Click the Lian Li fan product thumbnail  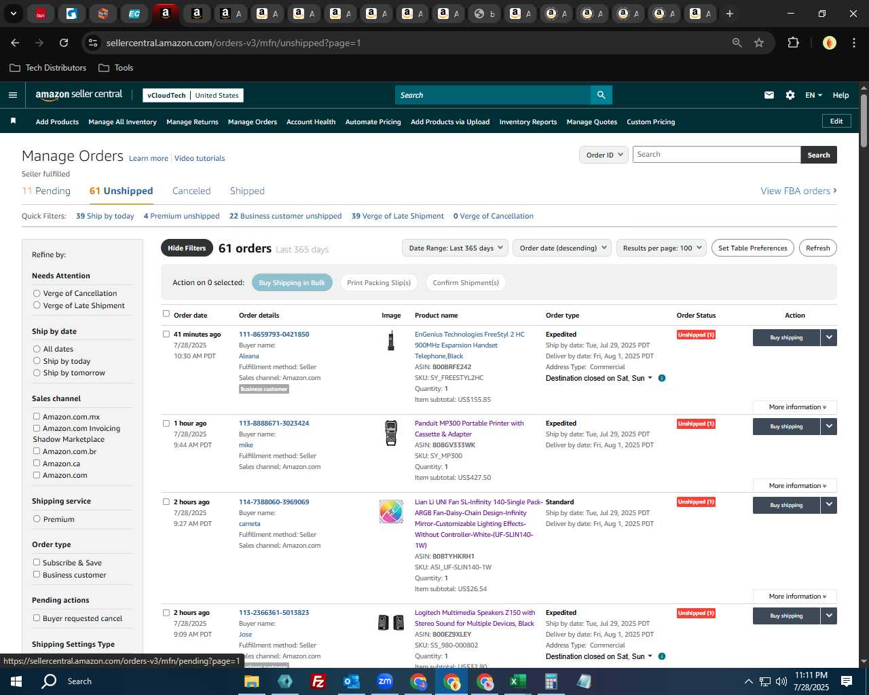click(x=391, y=511)
